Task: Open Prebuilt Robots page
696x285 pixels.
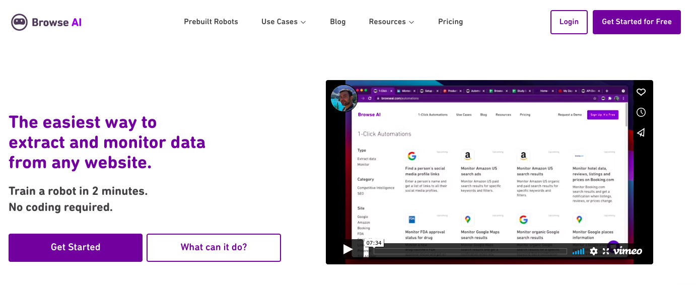Action: pos(211,22)
